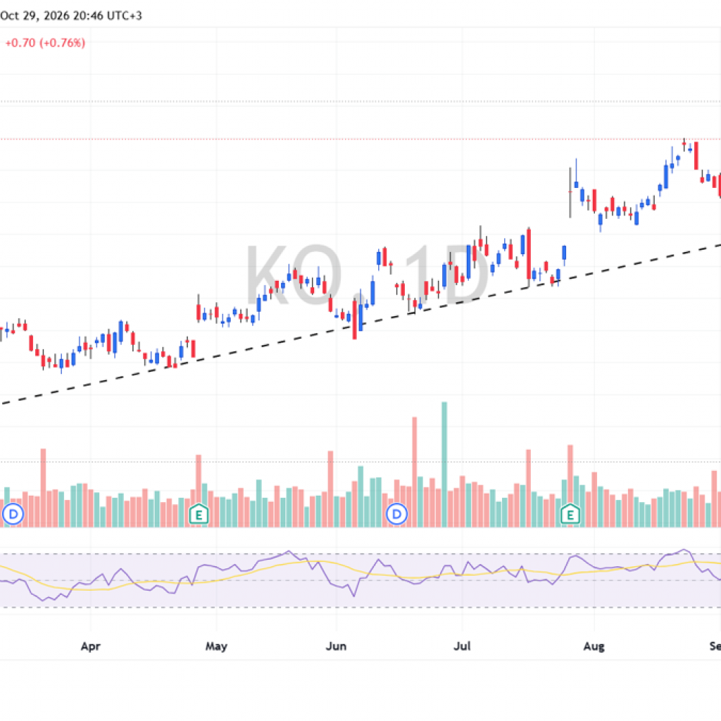This screenshot has width=721, height=721.
Task: Click the long red candle in early June
Action: 355,320
